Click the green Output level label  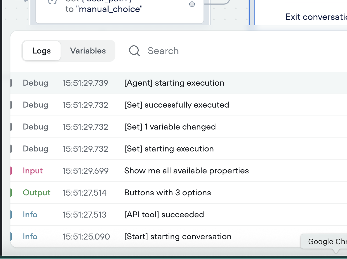coord(36,193)
